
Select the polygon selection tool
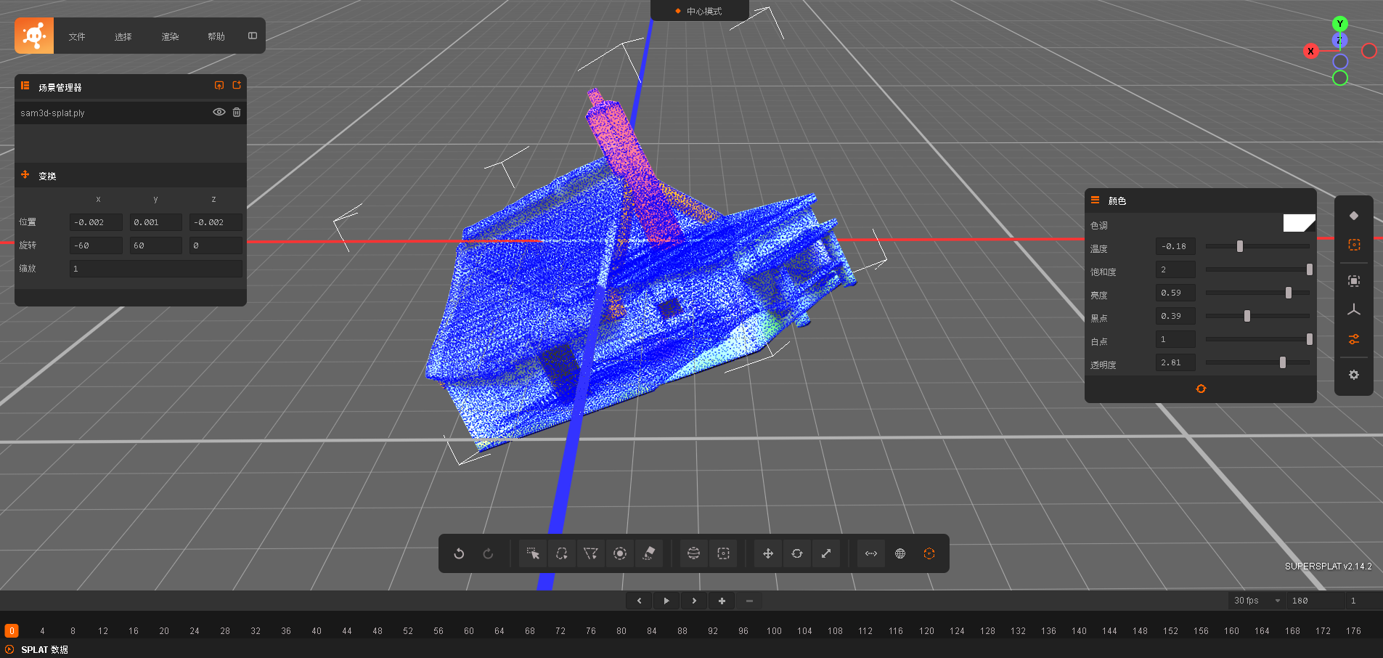tap(591, 553)
